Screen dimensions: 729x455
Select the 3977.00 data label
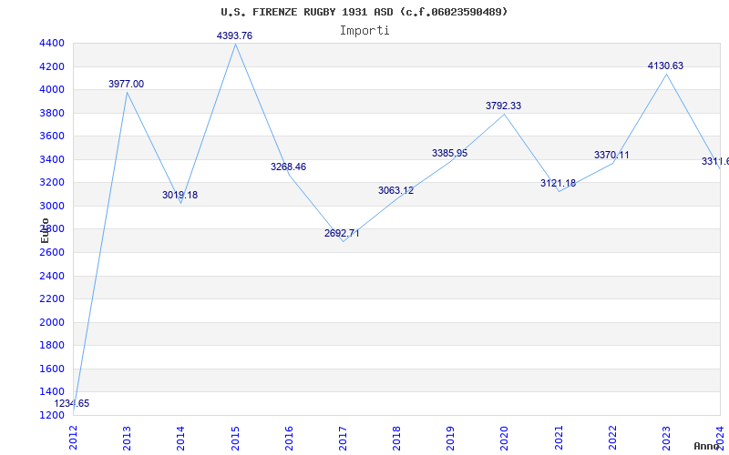[x=126, y=84]
